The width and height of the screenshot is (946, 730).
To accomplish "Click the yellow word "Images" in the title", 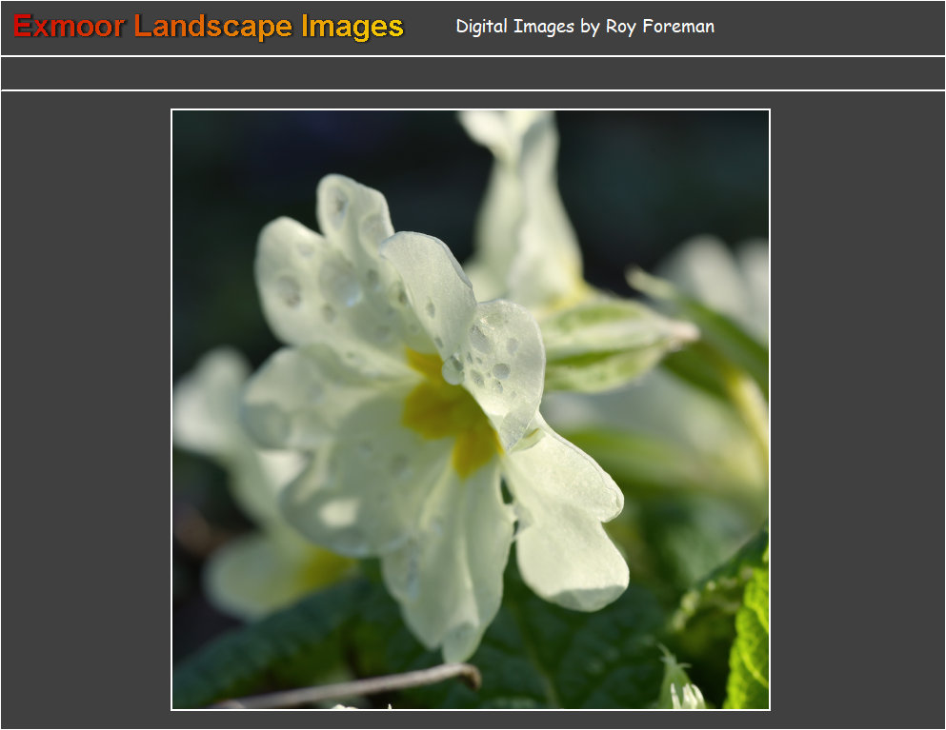I will coord(352,27).
